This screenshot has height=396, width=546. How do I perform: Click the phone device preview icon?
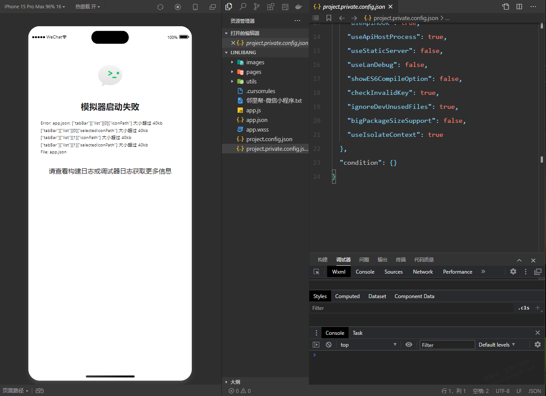click(x=195, y=7)
